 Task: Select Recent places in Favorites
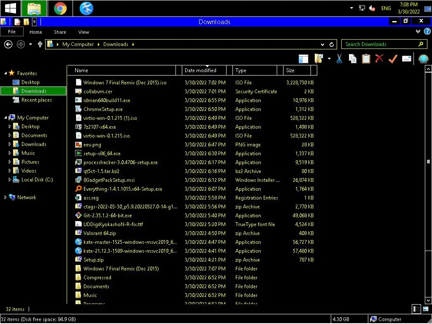tap(36, 100)
